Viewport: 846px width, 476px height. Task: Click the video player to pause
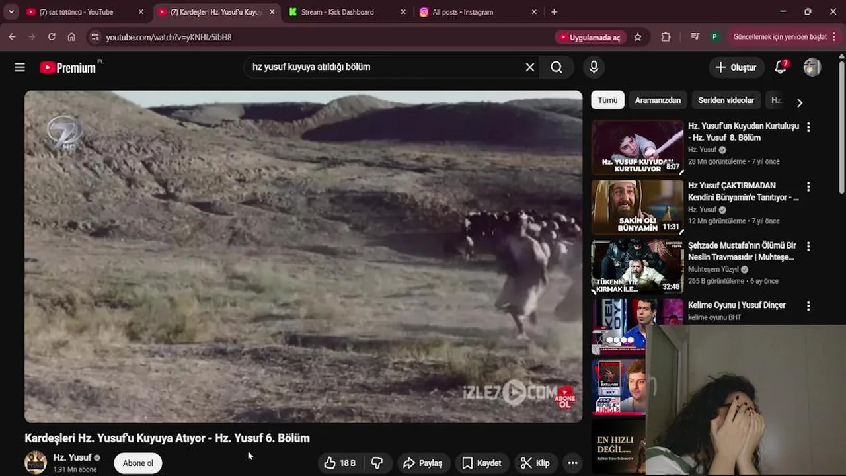(x=303, y=257)
